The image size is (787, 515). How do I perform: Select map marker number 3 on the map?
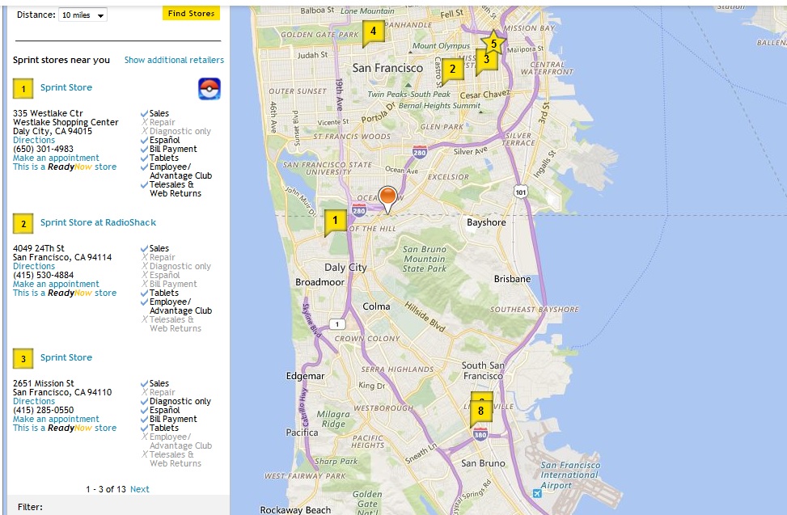[x=486, y=61]
